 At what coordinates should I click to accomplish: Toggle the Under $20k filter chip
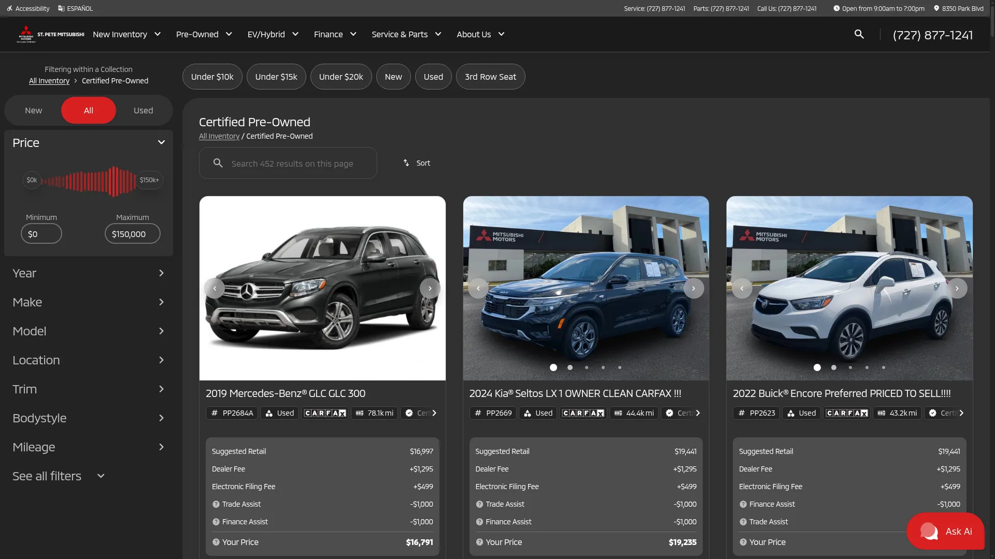(x=341, y=77)
